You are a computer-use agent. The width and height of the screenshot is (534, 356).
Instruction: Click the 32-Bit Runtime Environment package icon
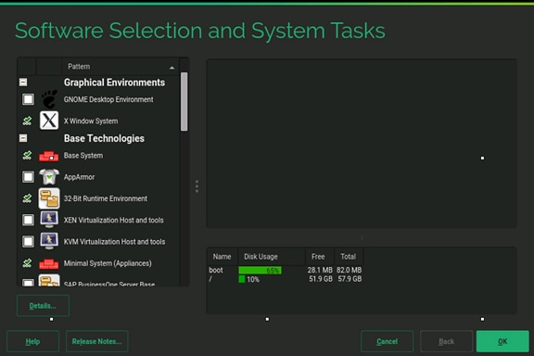coord(49,198)
